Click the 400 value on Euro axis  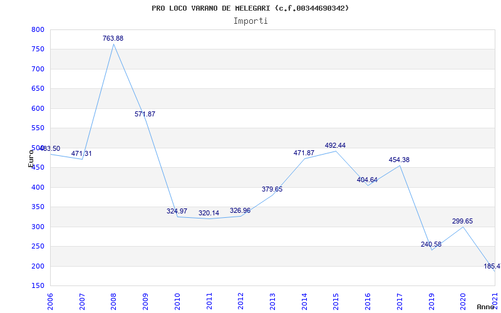pyautogui.click(x=38, y=187)
